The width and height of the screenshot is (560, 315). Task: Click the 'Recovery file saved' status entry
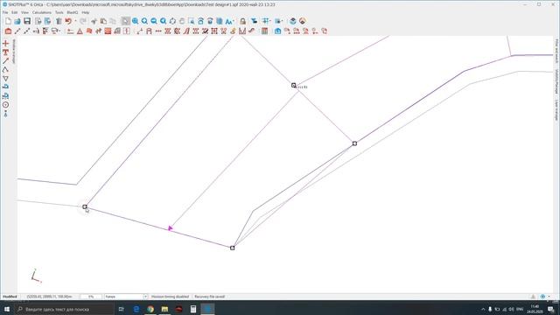coord(210,297)
